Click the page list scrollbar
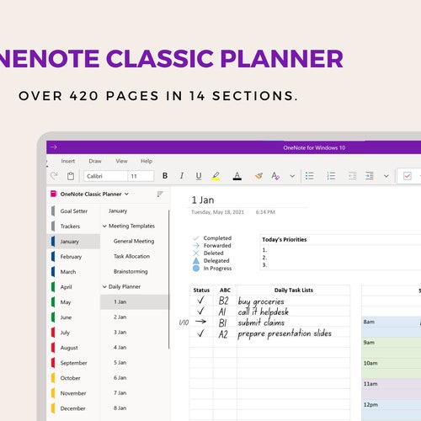 (x=169, y=280)
